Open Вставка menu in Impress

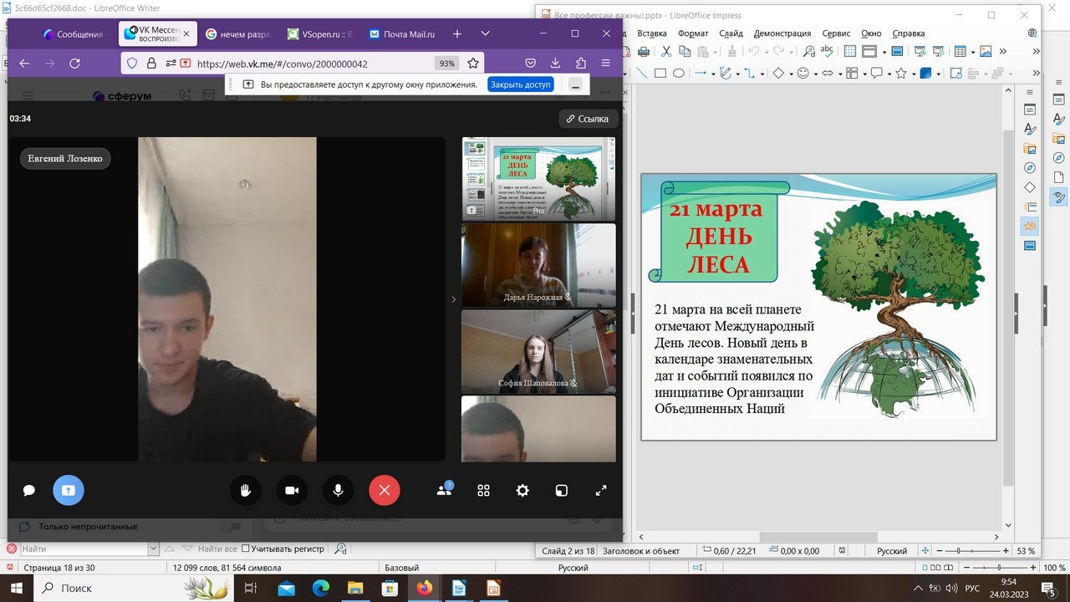(x=652, y=33)
